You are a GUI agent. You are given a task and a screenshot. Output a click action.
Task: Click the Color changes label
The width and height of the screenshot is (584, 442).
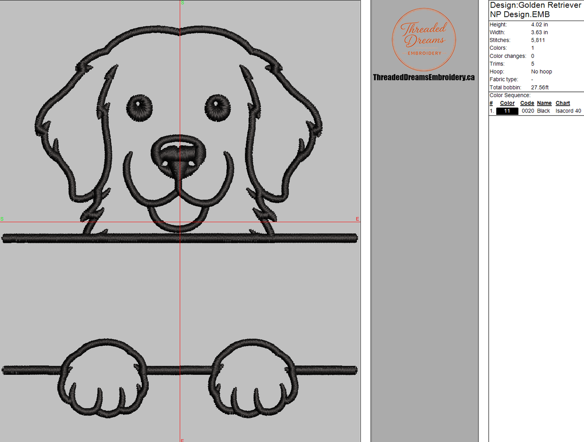[508, 56]
